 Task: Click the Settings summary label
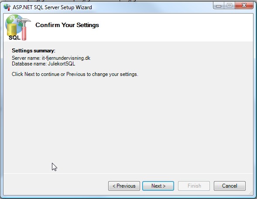(34, 51)
